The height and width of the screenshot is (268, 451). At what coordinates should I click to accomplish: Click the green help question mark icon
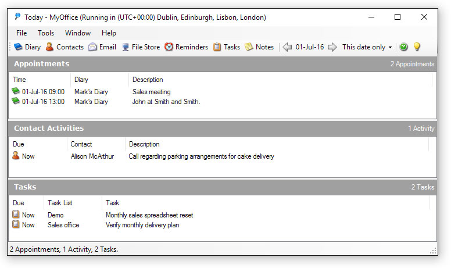[403, 47]
